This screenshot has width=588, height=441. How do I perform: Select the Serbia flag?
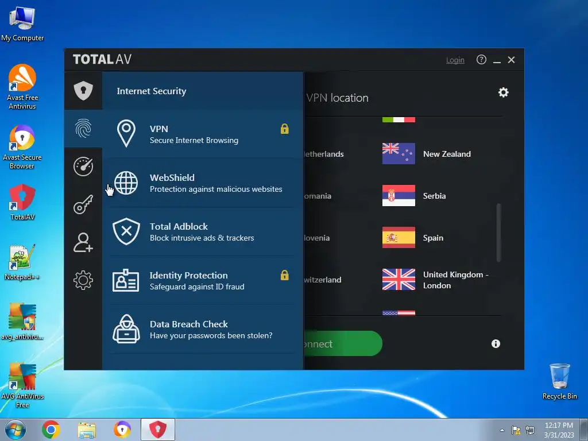click(399, 195)
